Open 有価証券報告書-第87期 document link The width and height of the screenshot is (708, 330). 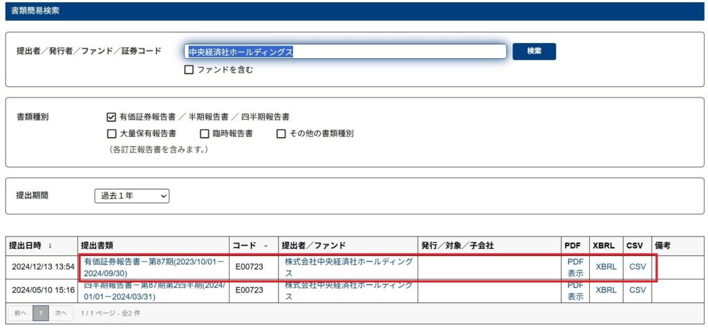[x=154, y=268]
